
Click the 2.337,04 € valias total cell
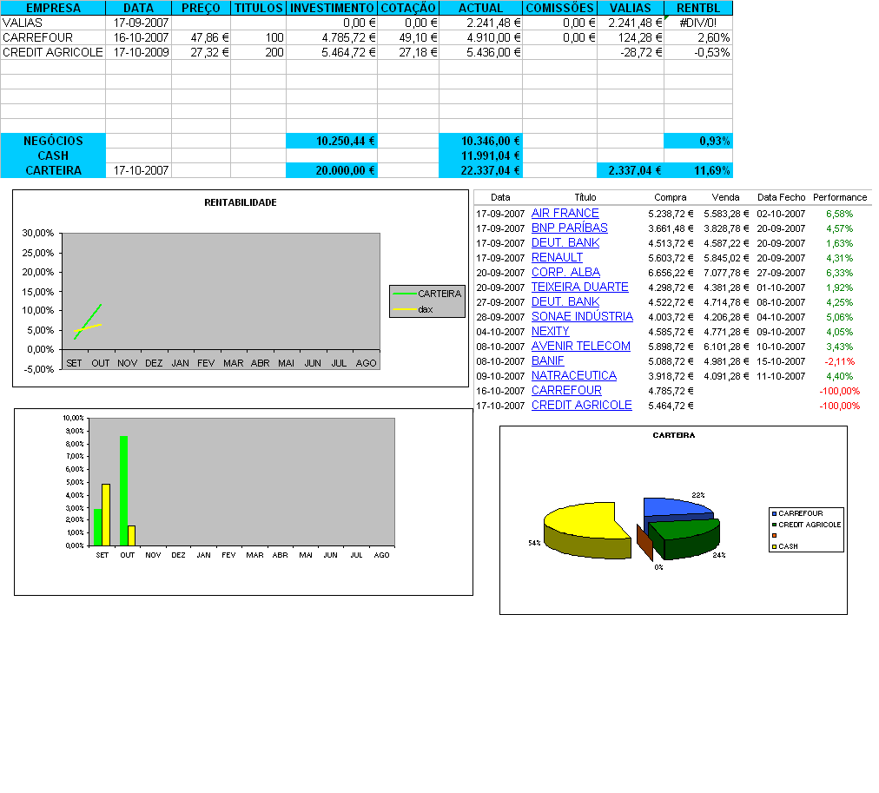click(631, 170)
